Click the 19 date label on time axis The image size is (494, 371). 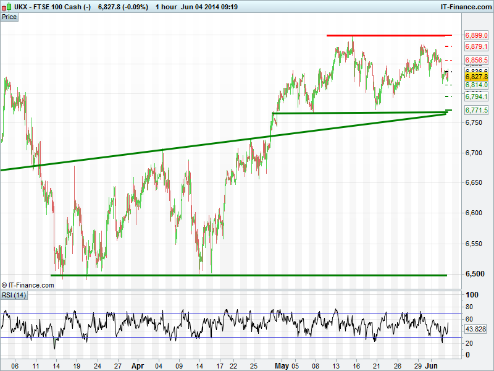tap(77, 366)
